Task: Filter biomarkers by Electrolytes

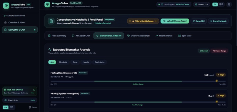Action: [x=99, y=62]
